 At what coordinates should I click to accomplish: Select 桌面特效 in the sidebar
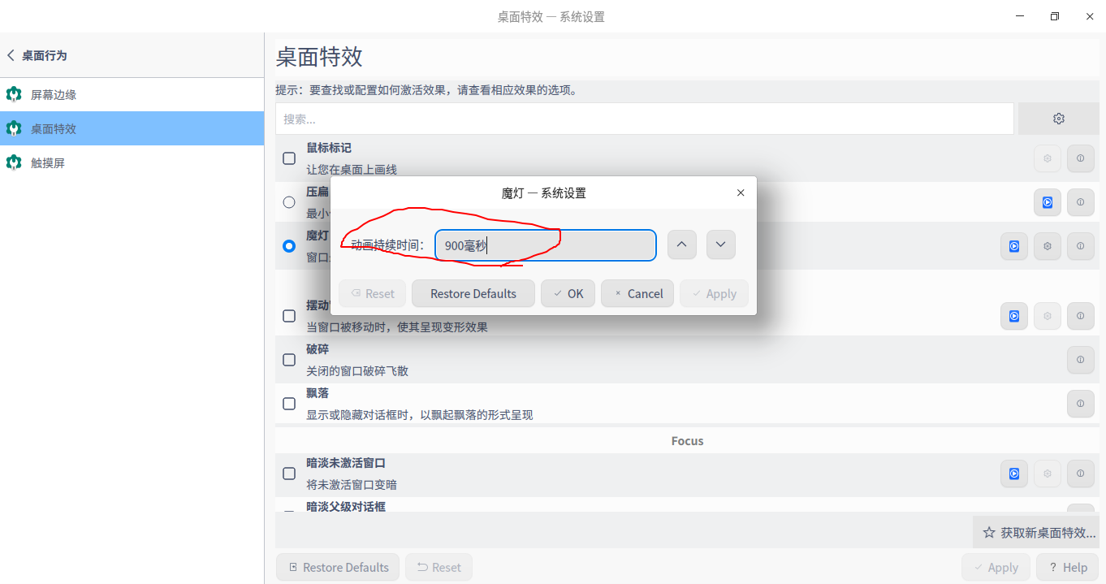(132, 128)
